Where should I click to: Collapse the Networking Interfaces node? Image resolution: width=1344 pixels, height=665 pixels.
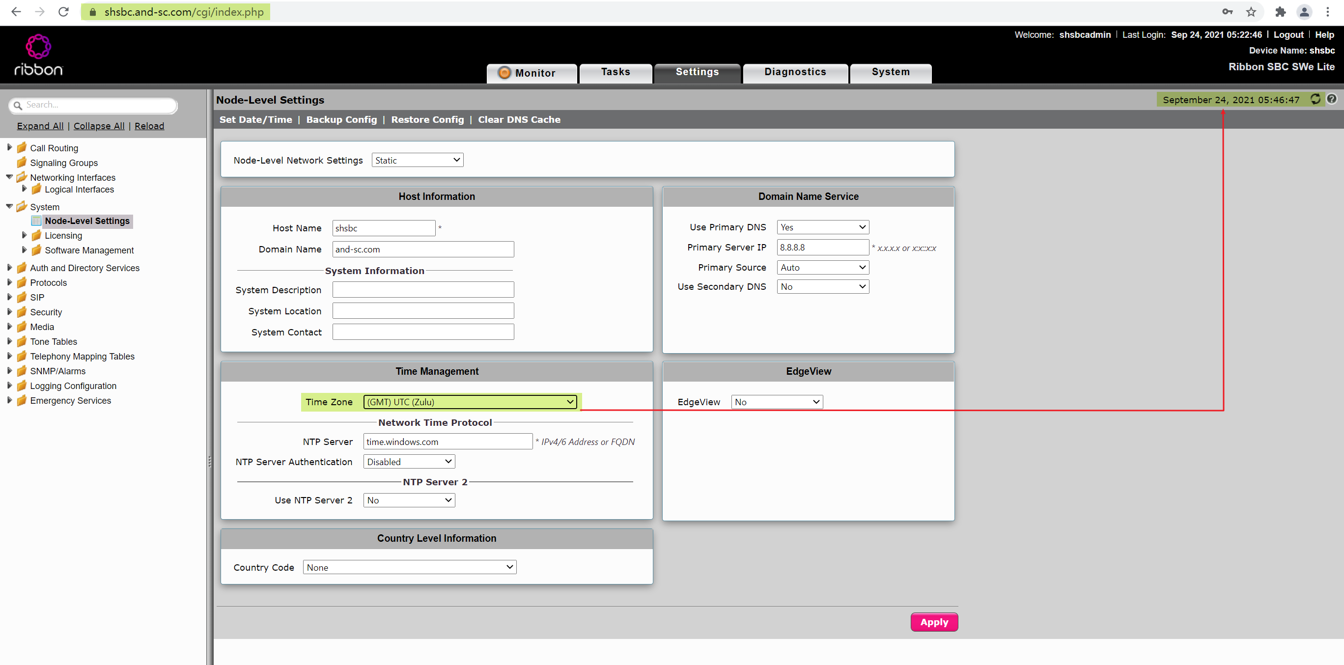click(x=9, y=177)
